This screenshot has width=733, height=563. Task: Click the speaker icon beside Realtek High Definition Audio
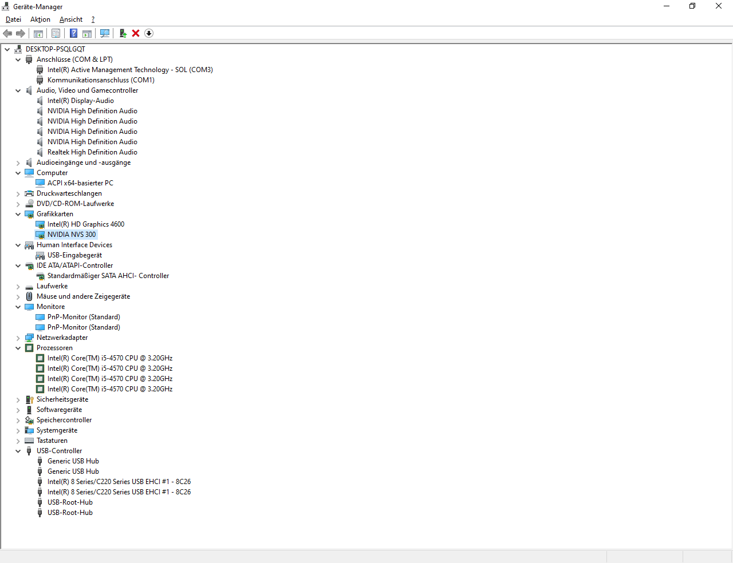40,152
